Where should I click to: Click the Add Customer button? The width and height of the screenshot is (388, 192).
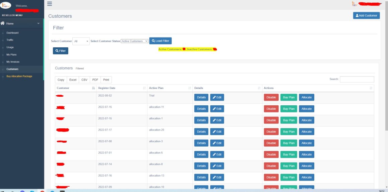tap(366, 15)
